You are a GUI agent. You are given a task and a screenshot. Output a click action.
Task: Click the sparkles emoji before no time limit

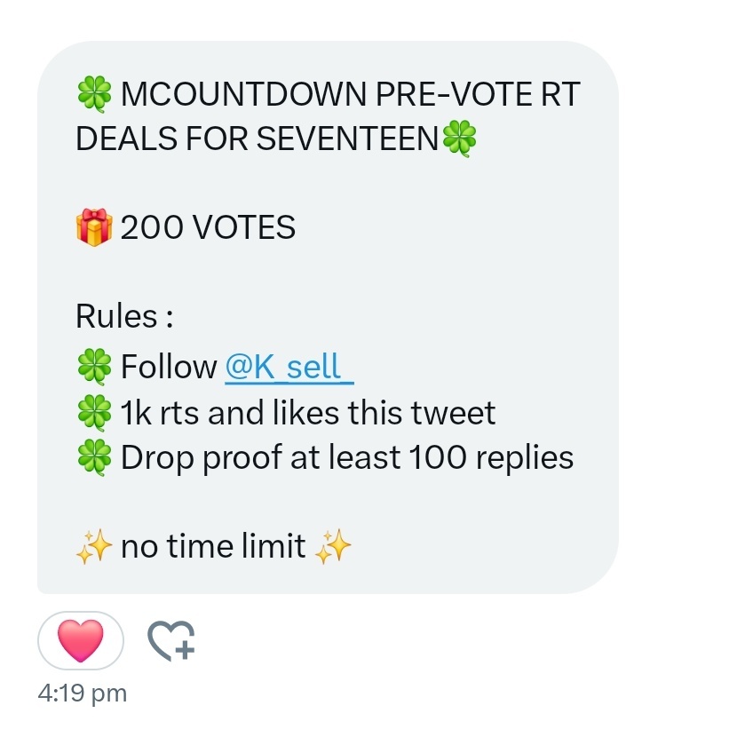(x=94, y=547)
